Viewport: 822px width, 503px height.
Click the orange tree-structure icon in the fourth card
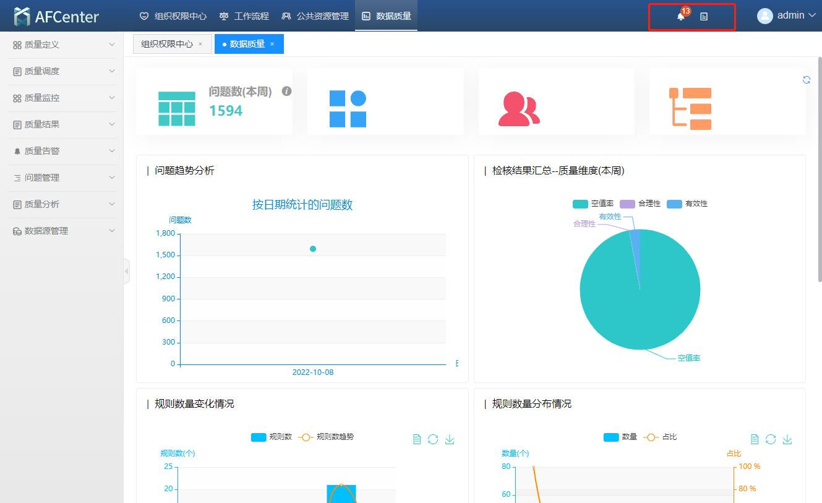pyautogui.click(x=690, y=109)
